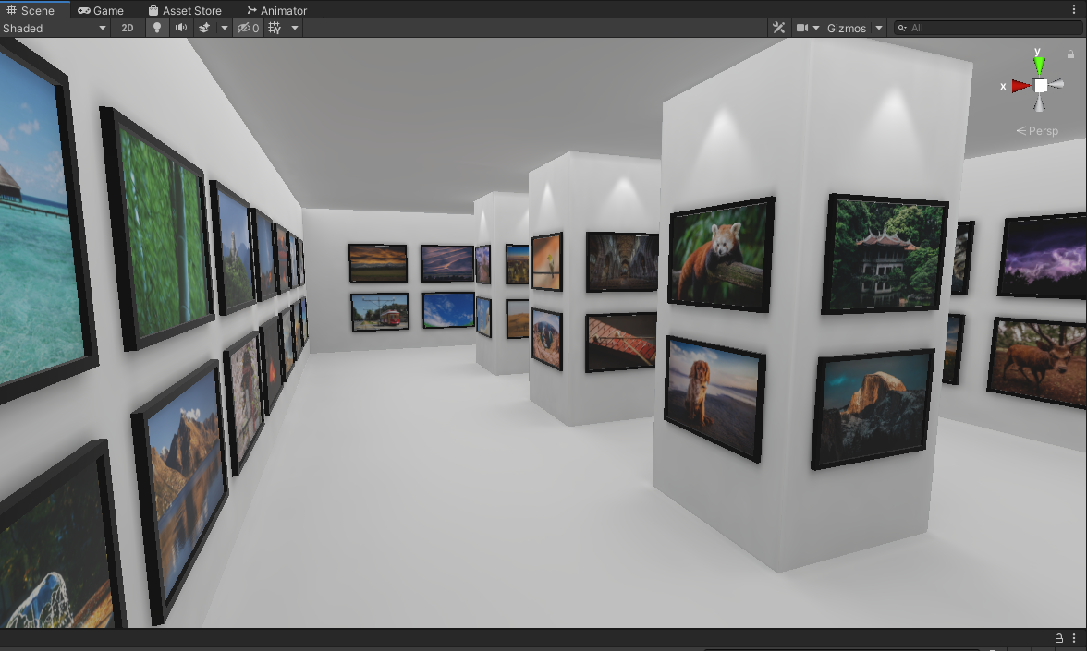Click the search magnifier in the All field

coord(902,28)
